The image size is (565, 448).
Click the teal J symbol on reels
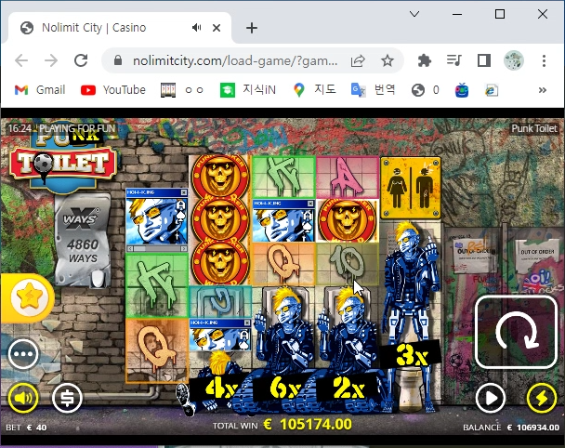(x=220, y=302)
